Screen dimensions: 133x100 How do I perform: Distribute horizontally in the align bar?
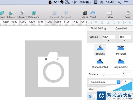pos(90,23)
